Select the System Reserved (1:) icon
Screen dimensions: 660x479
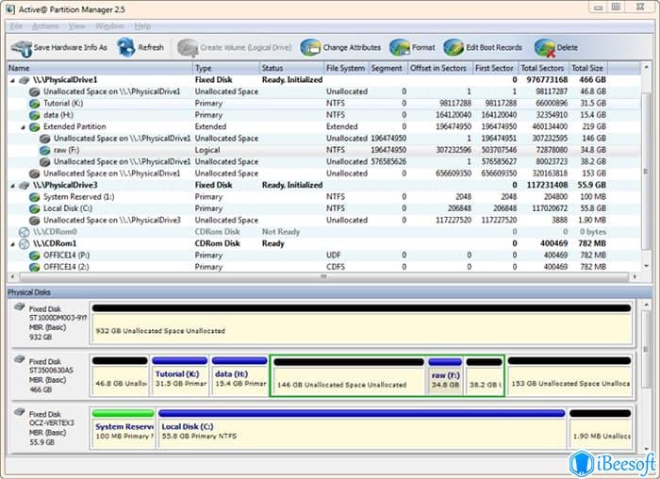35,197
